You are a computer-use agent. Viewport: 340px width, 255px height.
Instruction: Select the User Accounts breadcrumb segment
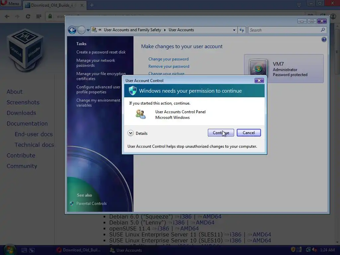pyautogui.click(x=181, y=30)
